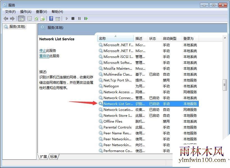The width and height of the screenshot is (230, 168).
Task: Click the Pause Service icon
Action: [79, 18]
